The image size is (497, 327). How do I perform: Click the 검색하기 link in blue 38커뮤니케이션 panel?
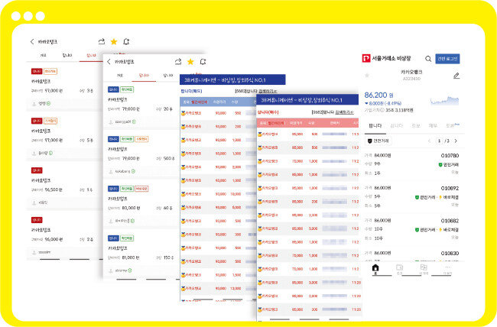267,91
